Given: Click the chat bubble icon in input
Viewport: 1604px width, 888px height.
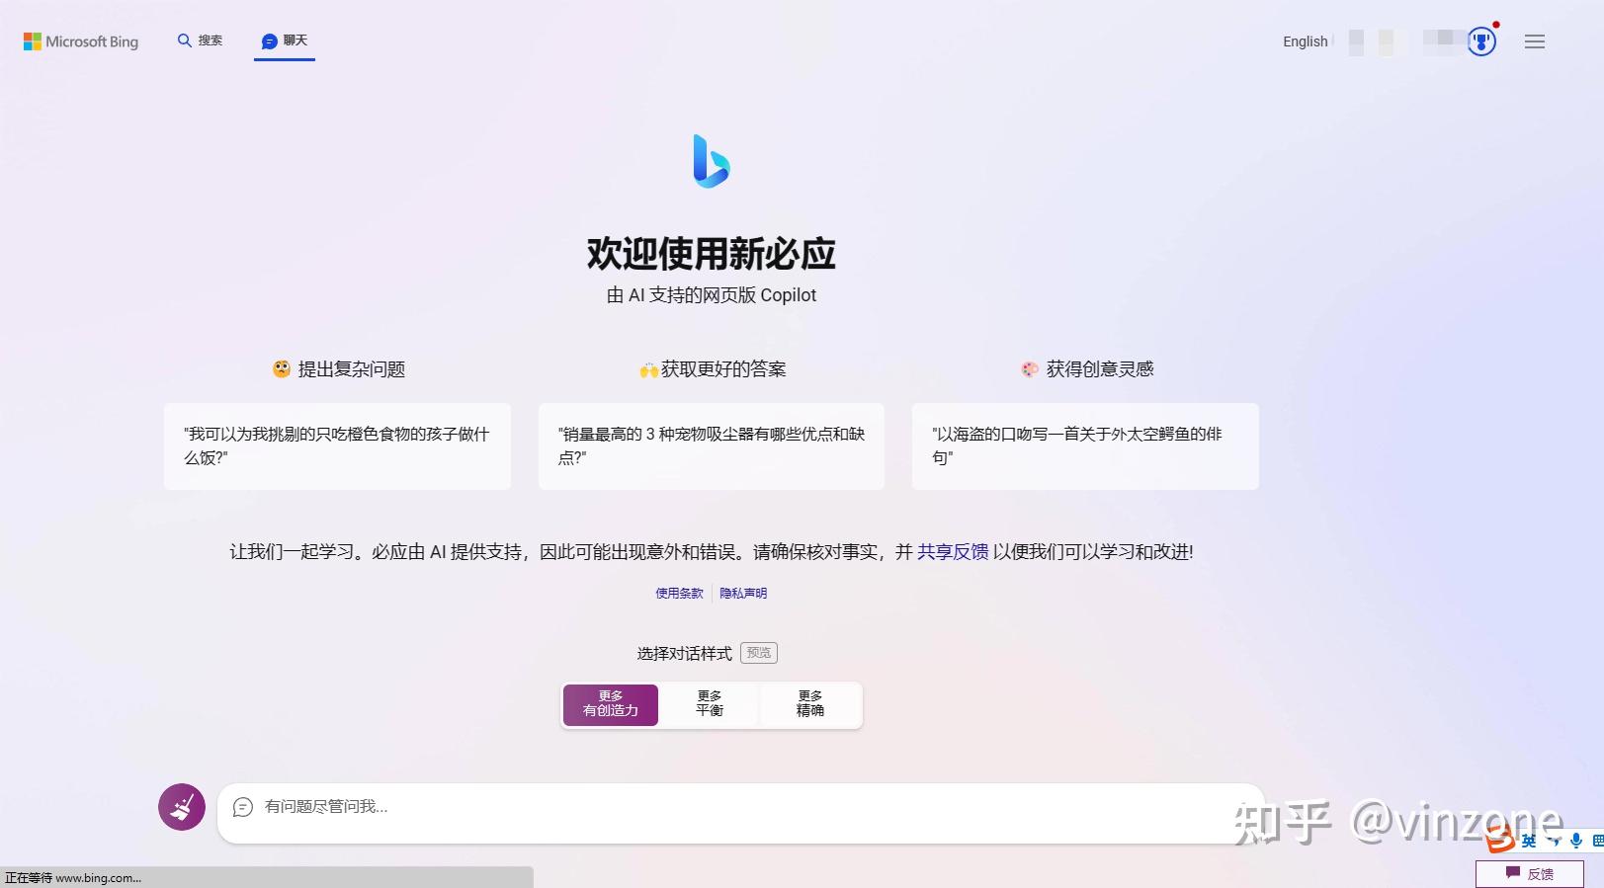Looking at the screenshot, I should click(243, 808).
